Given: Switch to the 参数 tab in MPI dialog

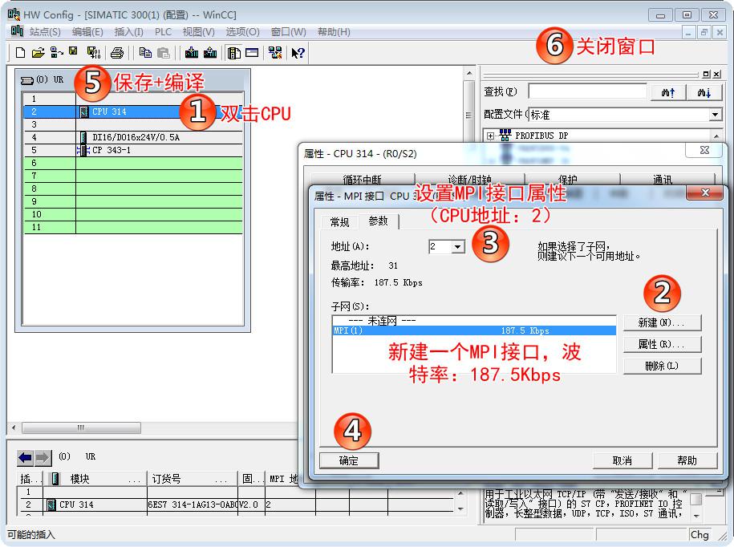Looking at the screenshot, I should click(379, 221).
